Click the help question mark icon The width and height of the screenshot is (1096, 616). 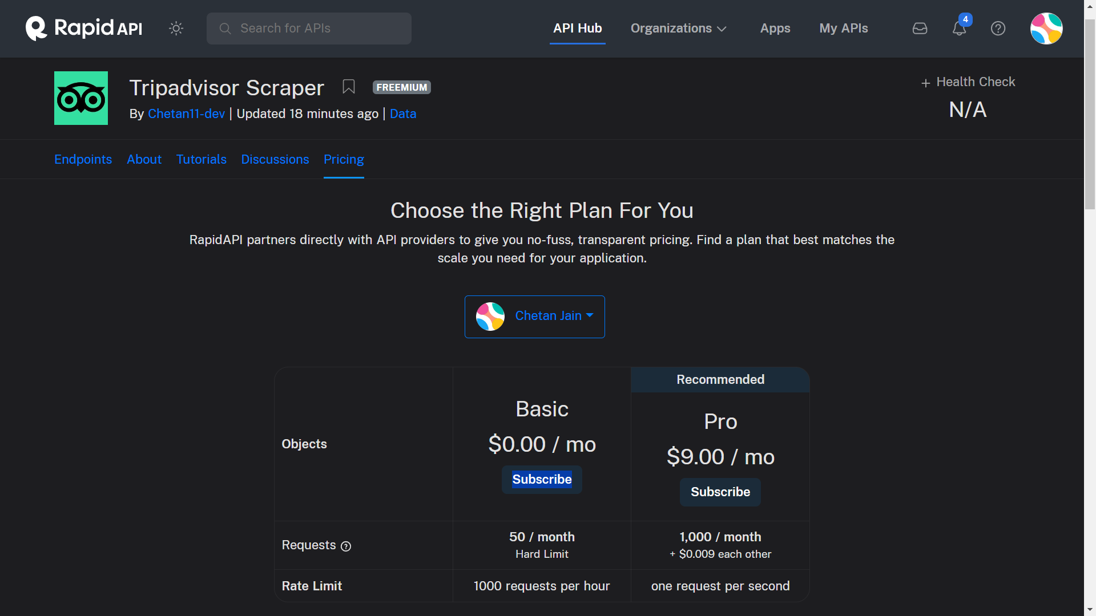(x=998, y=29)
